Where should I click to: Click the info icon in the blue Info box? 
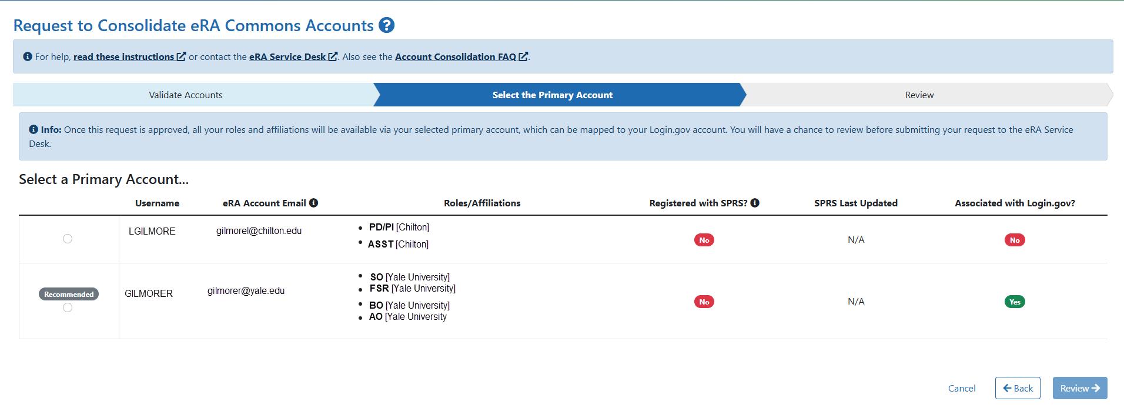click(33, 129)
